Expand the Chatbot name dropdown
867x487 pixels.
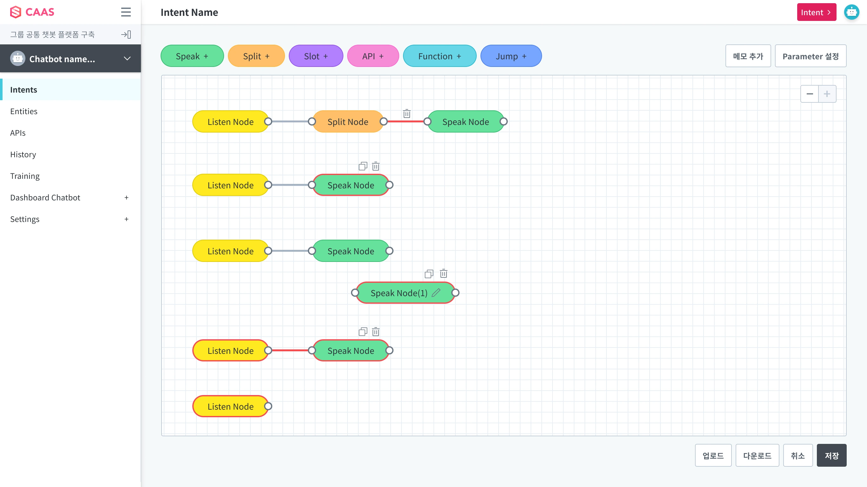127,59
